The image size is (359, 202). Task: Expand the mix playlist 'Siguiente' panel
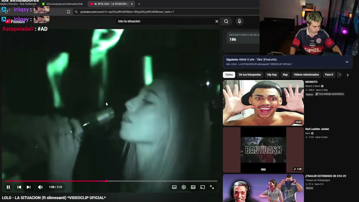pyautogui.click(x=347, y=62)
